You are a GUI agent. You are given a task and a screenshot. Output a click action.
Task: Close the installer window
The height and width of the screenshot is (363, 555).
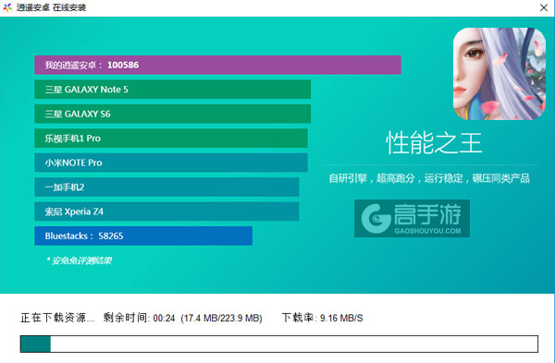point(544,7)
